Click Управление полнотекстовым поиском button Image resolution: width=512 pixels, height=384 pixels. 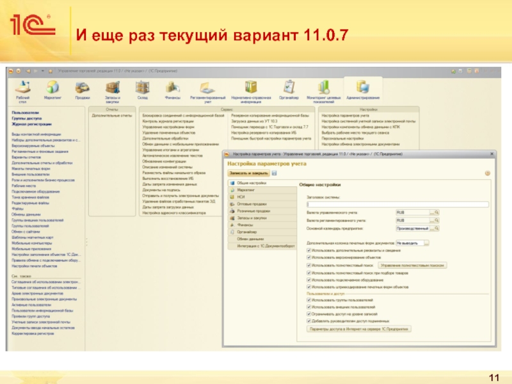tap(412, 264)
